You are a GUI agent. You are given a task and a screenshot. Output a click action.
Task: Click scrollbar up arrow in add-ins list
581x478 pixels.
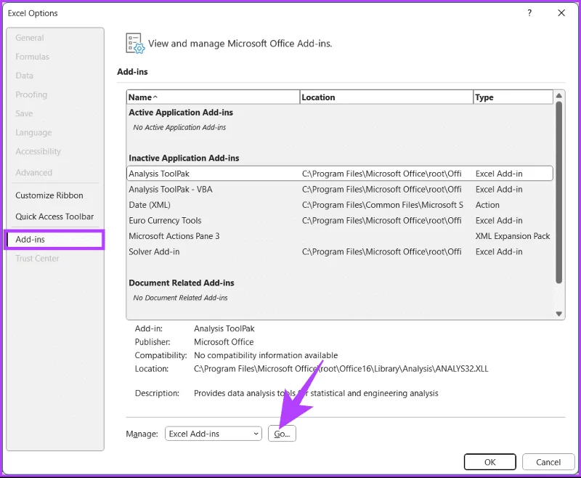558,96
